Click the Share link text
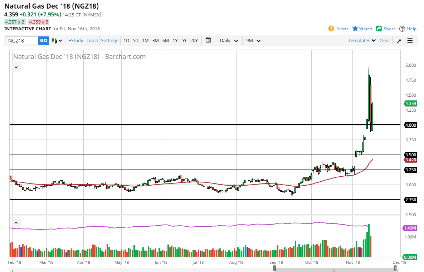 click(x=390, y=29)
